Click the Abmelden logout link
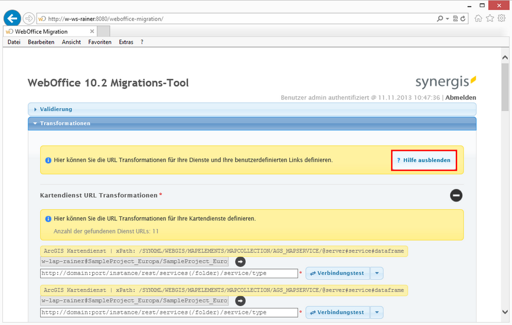This screenshot has height=325, width=512. [461, 97]
